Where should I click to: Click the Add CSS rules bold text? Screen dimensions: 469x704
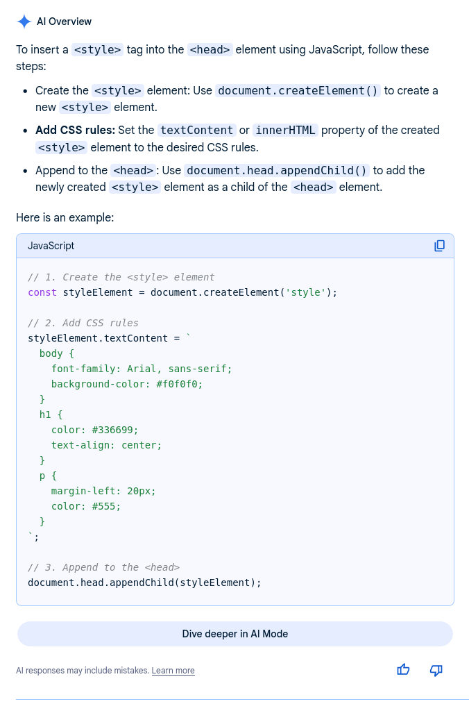coord(75,130)
